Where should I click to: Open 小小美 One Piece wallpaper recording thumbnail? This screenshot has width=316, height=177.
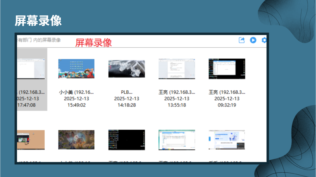click(76, 69)
